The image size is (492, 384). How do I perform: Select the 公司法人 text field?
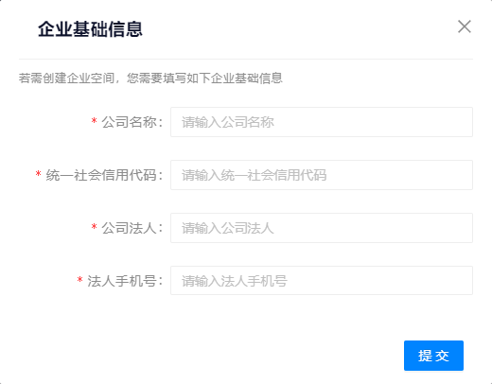pyautogui.click(x=322, y=228)
